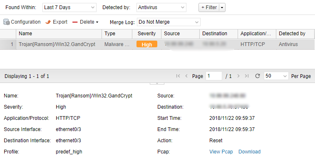Open the Configuration gear icon
The height and width of the screenshot is (158, 315).
point(6,22)
